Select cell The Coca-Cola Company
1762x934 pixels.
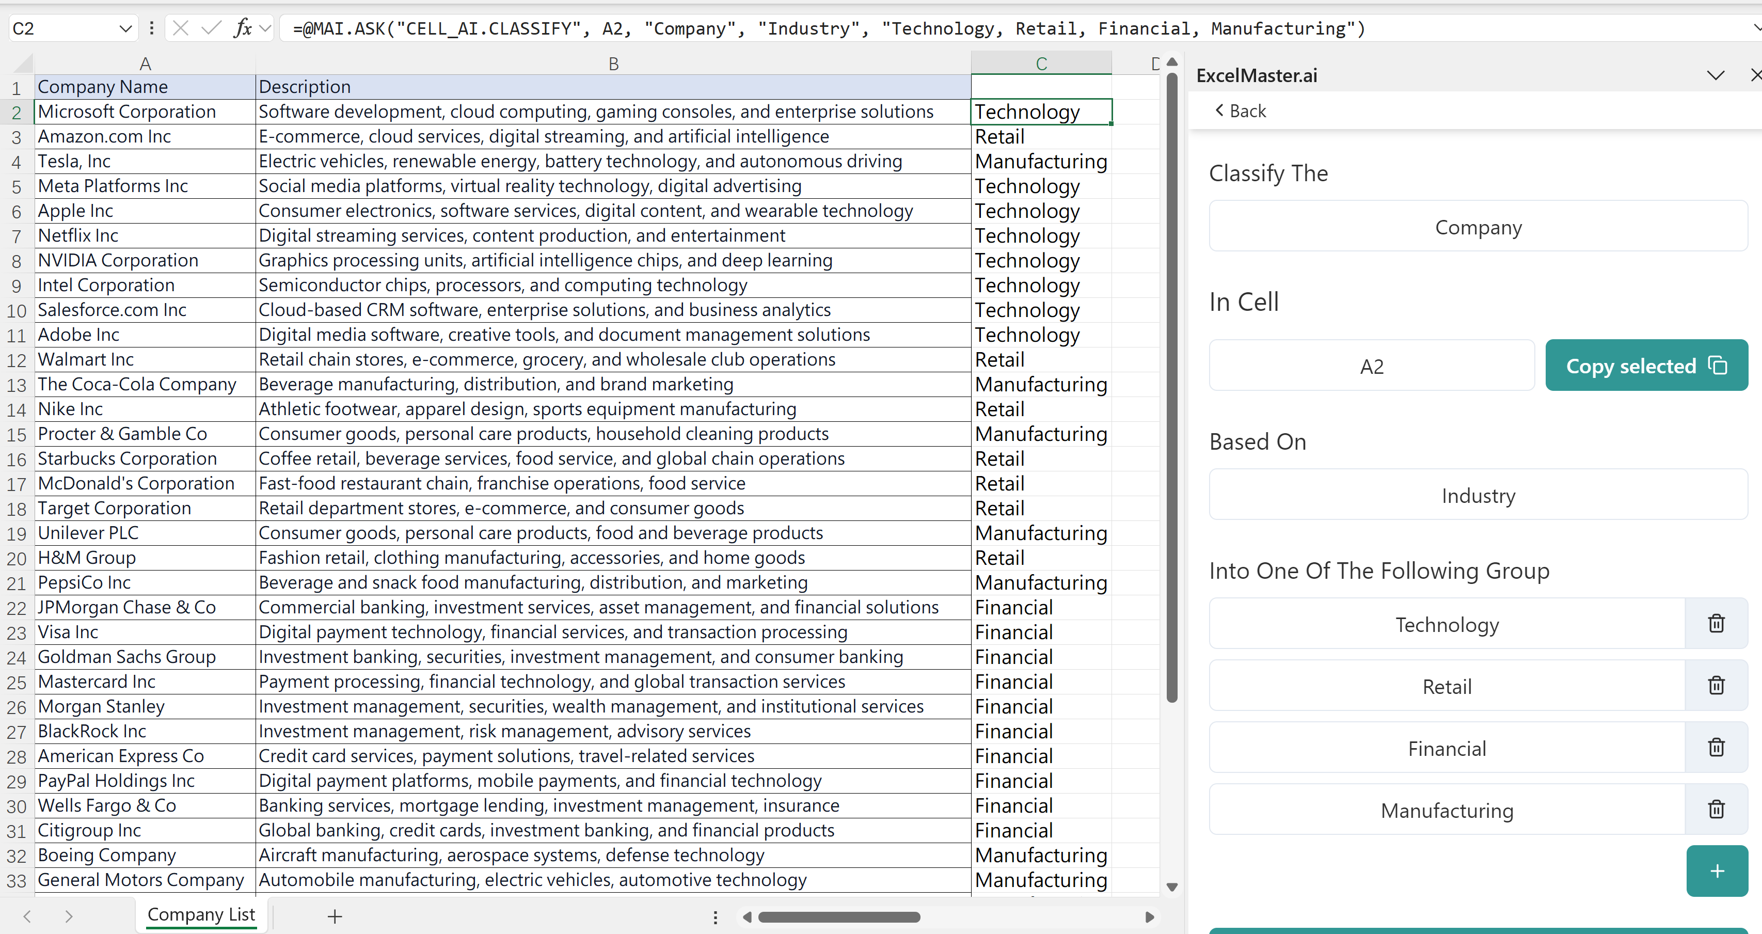(x=145, y=385)
